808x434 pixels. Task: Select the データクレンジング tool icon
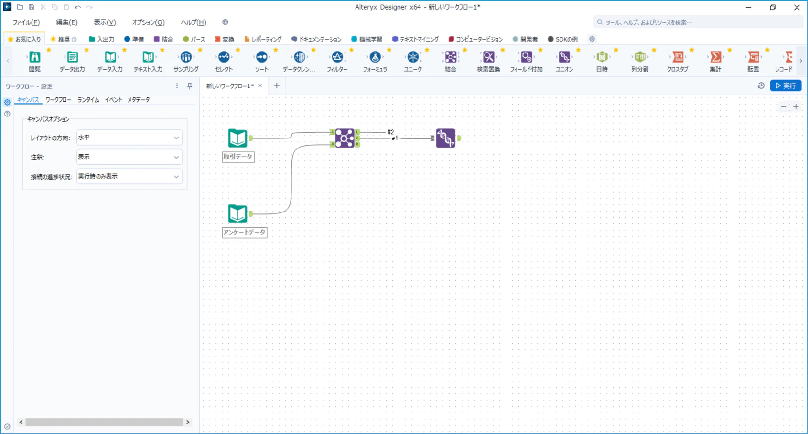click(300, 57)
